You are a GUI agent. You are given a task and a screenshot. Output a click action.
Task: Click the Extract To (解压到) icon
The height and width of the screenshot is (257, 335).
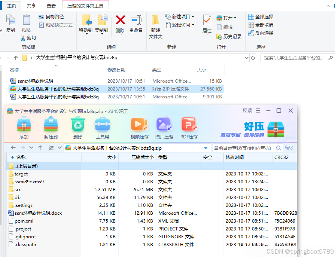51,124
